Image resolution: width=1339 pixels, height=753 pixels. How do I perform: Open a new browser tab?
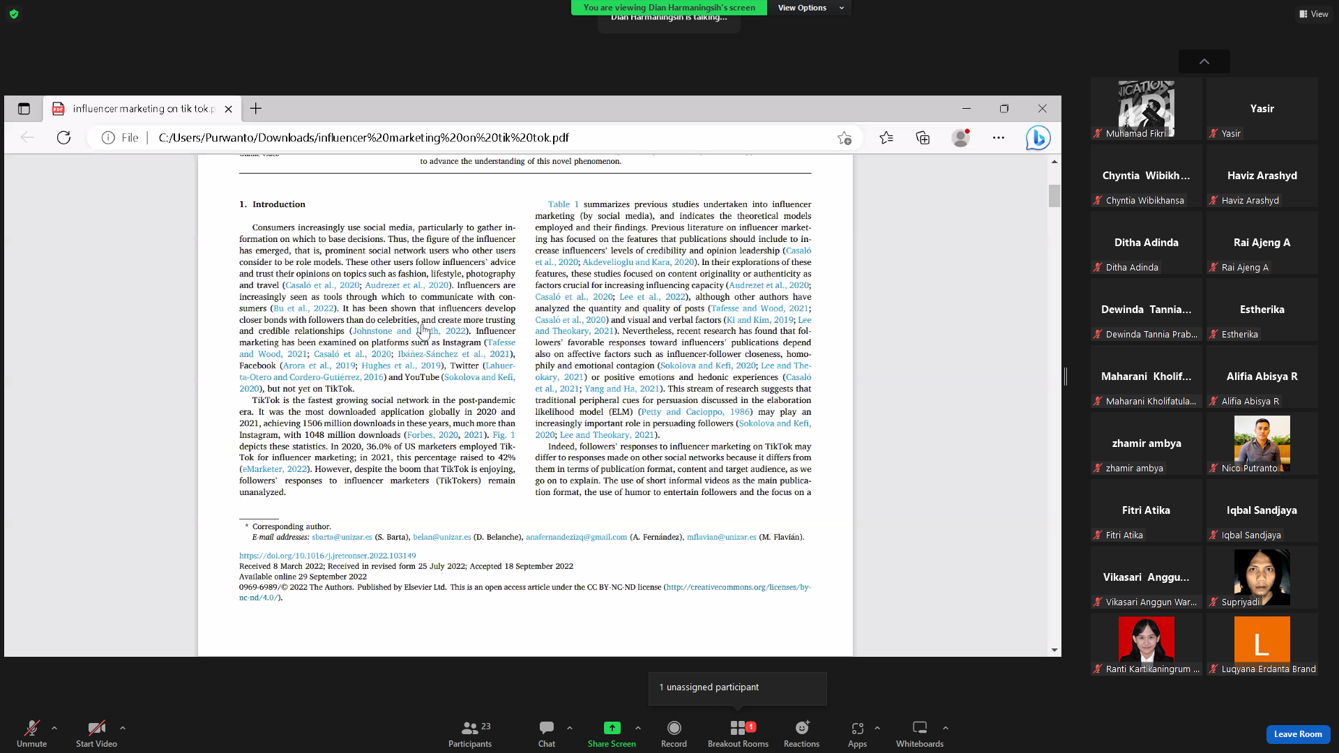[256, 108]
